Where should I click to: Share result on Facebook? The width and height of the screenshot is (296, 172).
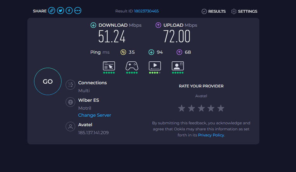[x=69, y=11]
